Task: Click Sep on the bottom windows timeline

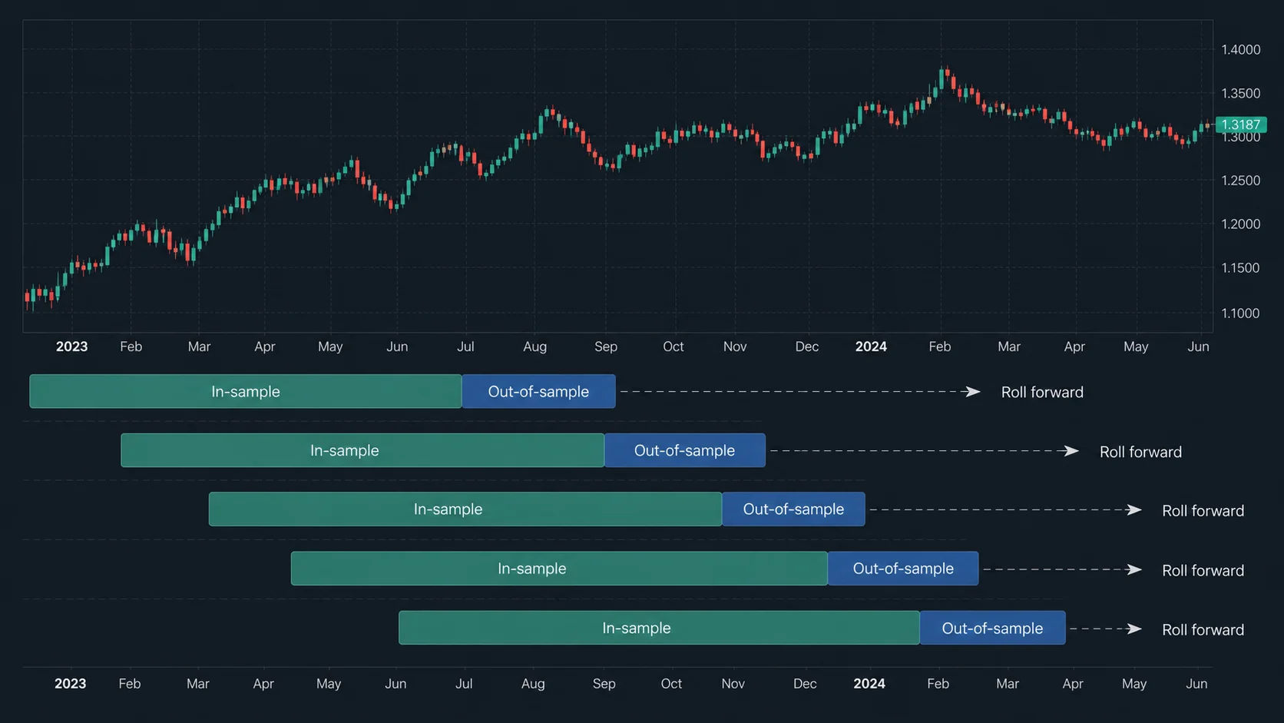Action: point(604,684)
